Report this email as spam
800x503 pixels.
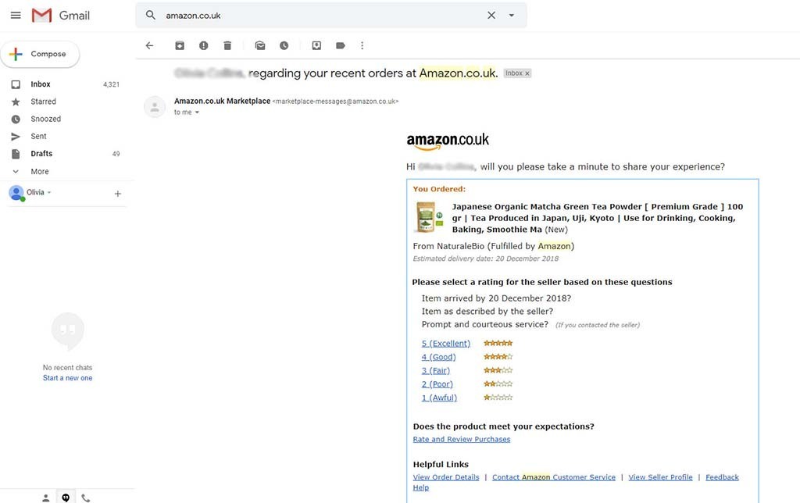pos(204,45)
